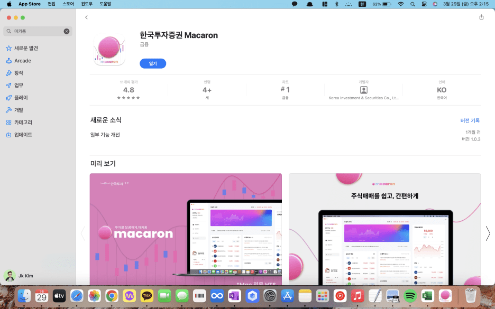Go back using the left chevron arrow
This screenshot has height=309, width=495.
pos(86,17)
